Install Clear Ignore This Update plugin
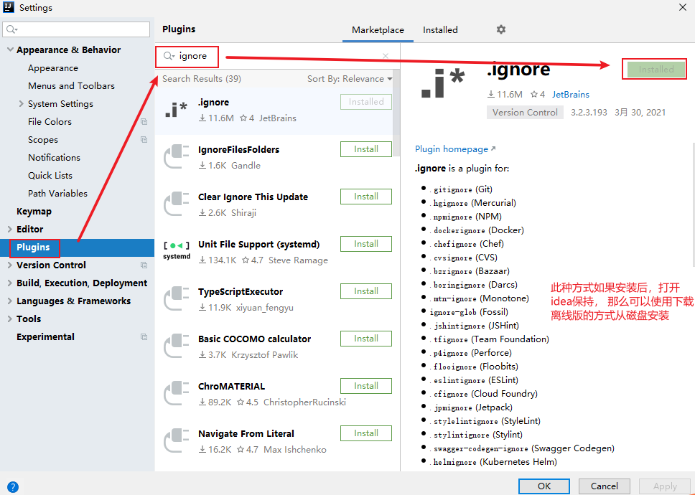Image resolution: width=695 pixels, height=495 pixels. [x=366, y=197]
